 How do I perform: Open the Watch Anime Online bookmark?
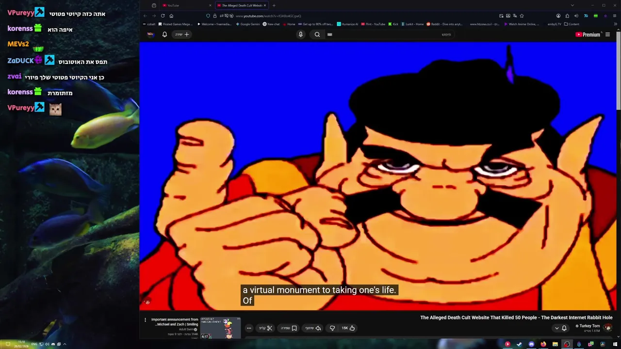click(522, 24)
